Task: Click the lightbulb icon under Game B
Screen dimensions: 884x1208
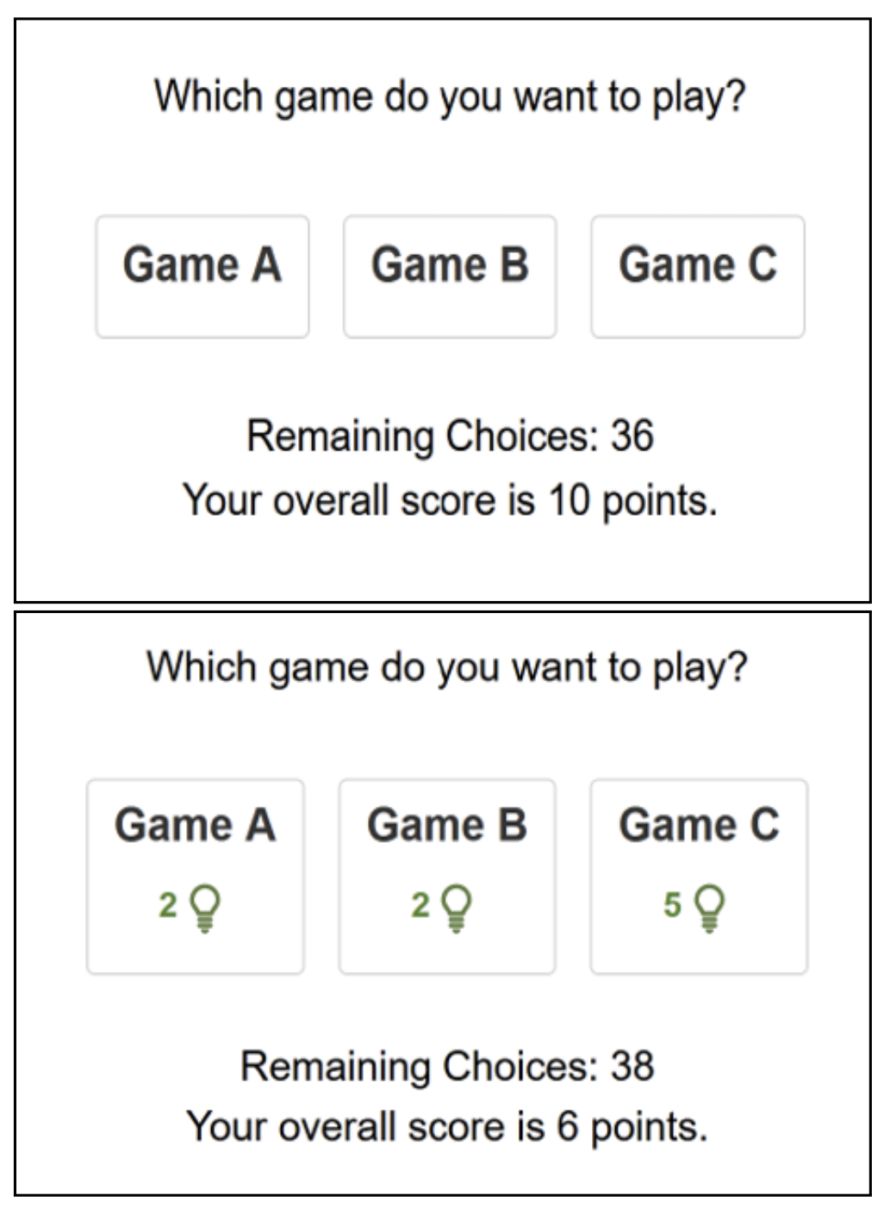Action: coord(457,908)
